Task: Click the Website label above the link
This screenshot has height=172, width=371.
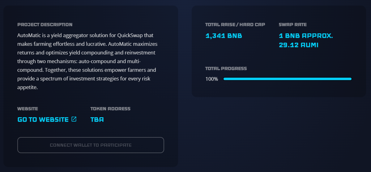Action: [28, 109]
